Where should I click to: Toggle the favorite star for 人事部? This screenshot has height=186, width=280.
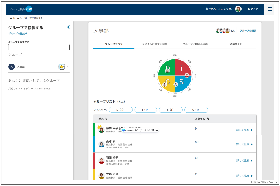(62, 67)
